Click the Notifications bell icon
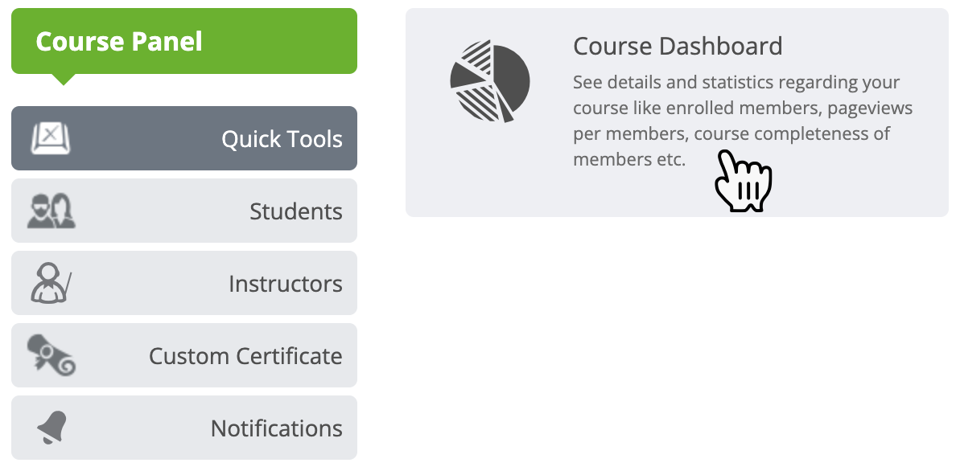Screen dimensions: 956x471 (x=52, y=428)
